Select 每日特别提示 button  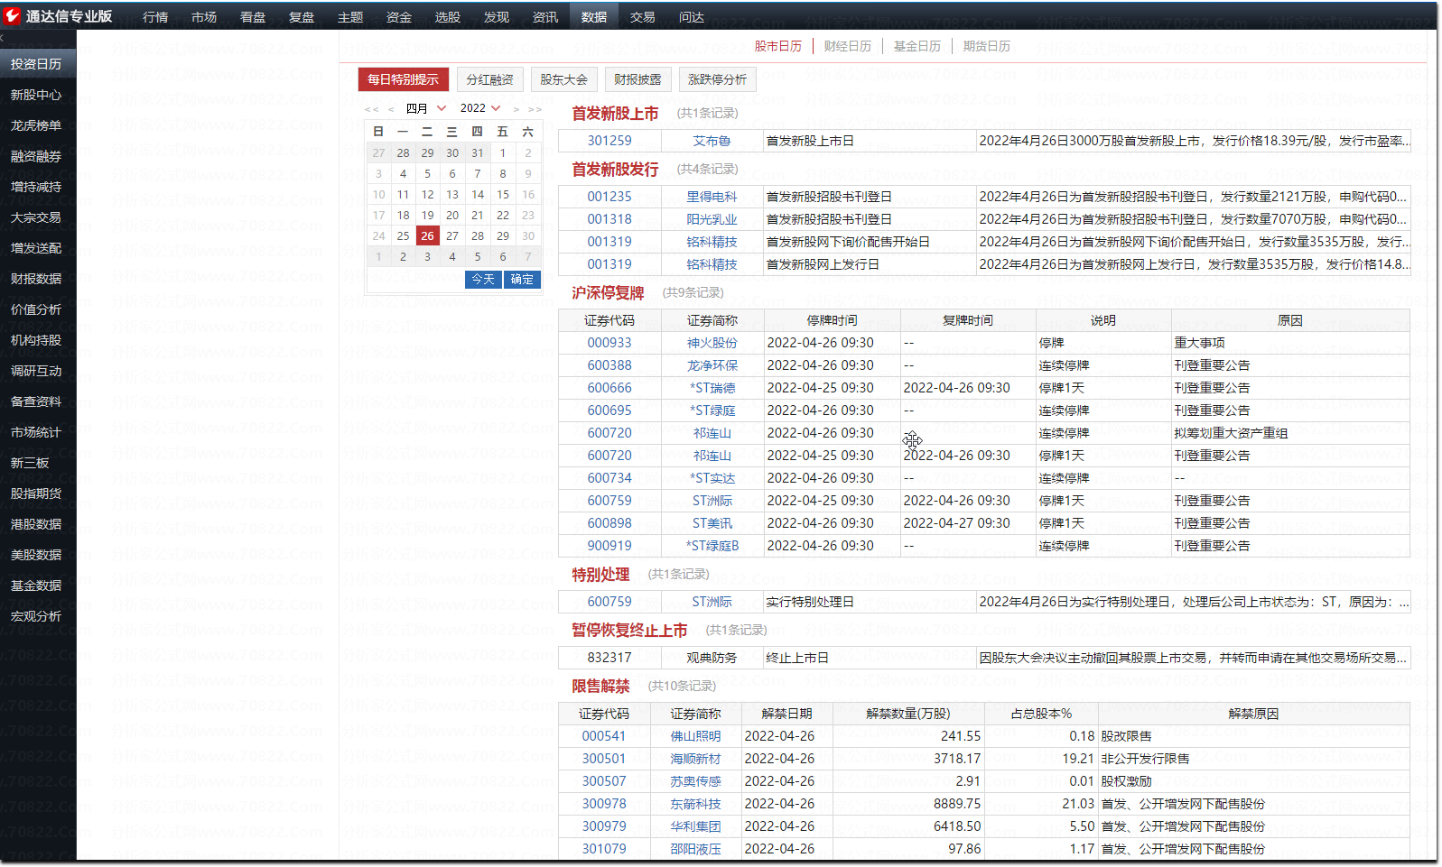pos(404,79)
